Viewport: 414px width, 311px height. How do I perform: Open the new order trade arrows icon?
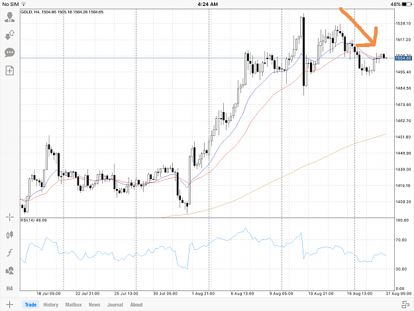tap(10, 35)
